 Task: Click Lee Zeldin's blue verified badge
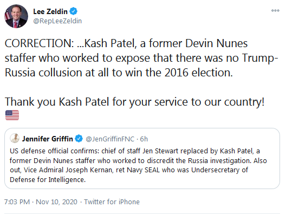(x=74, y=11)
